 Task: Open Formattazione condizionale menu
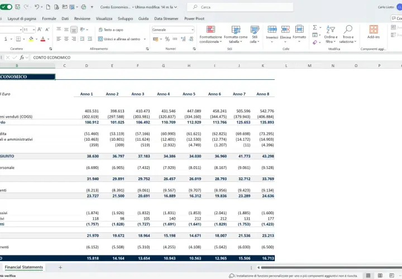click(x=210, y=35)
